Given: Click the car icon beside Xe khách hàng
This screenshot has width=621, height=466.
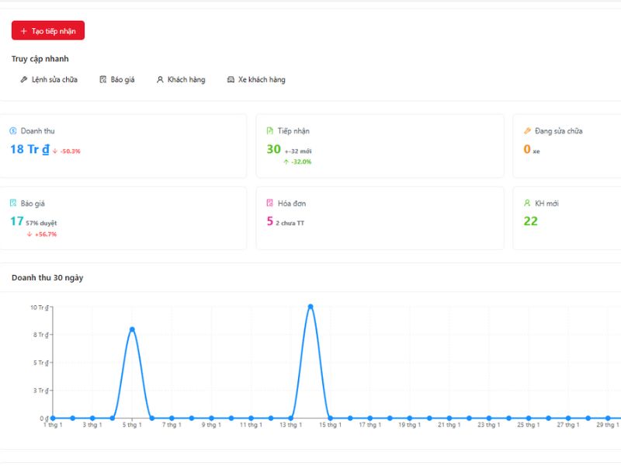Looking at the screenshot, I should 231,79.
